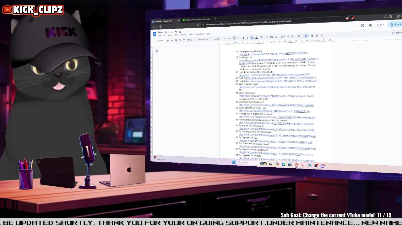402x226 pixels.
Task: Click the browser Back arrow
Action: (153, 27)
